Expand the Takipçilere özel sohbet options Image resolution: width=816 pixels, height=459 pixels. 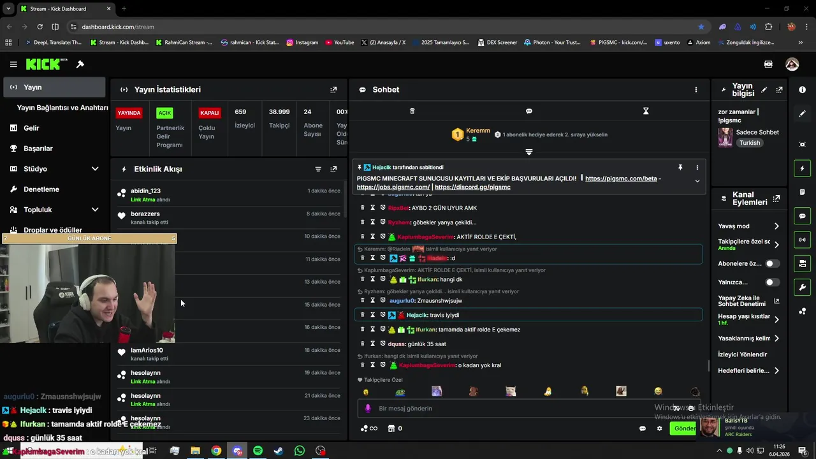click(776, 245)
